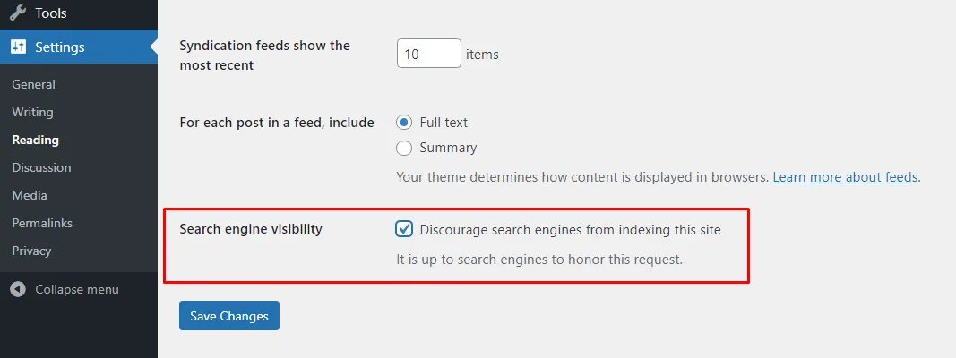The width and height of the screenshot is (956, 358).
Task: Navigate to Discussion settings
Action: click(41, 167)
